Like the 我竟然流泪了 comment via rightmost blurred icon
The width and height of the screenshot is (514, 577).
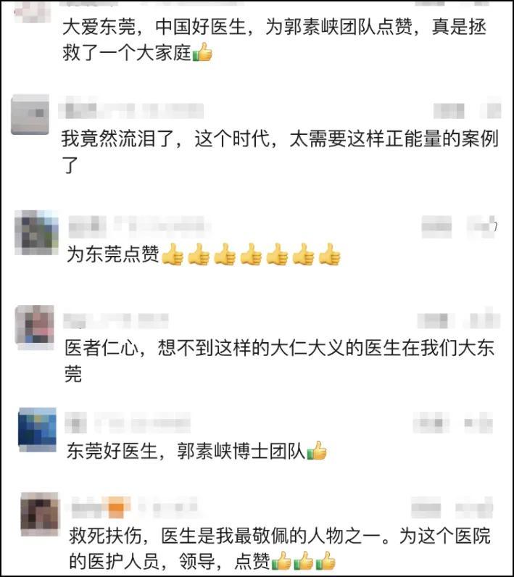click(493, 109)
